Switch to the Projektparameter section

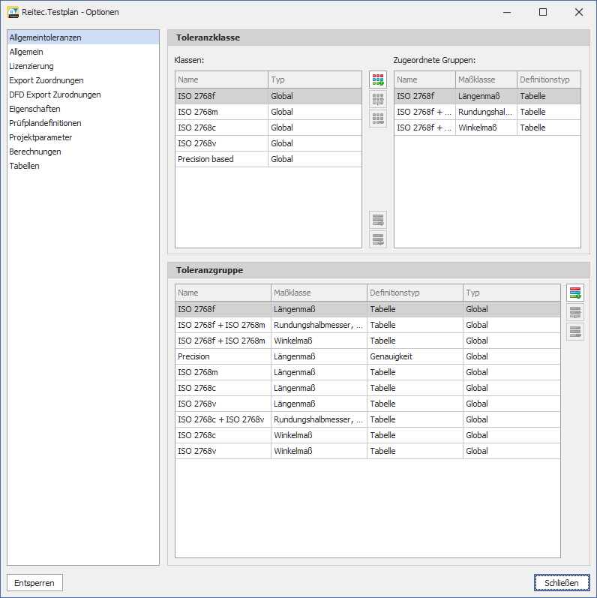pyautogui.click(x=40, y=137)
